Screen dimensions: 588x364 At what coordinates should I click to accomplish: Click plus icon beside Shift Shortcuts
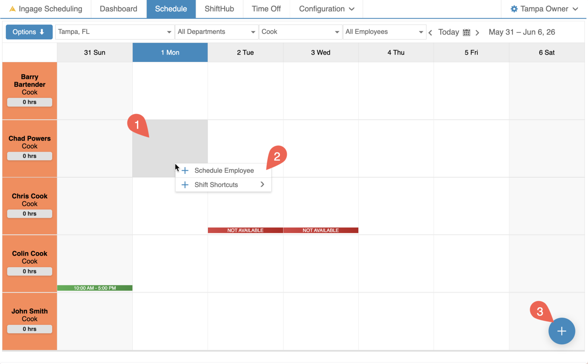point(185,185)
